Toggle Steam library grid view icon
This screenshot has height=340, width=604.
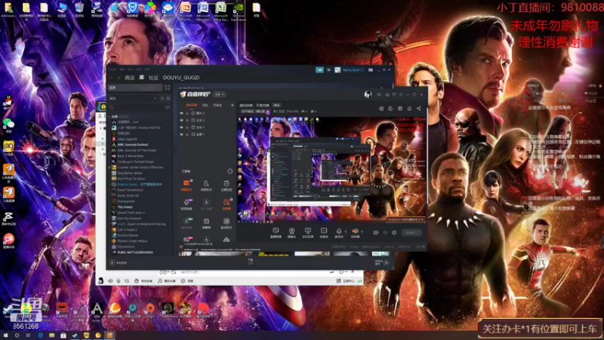pyautogui.click(x=167, y=88)
